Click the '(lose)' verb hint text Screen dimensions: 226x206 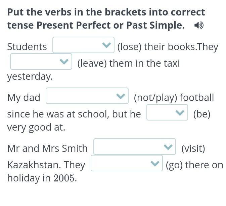pyautogui.click(x=129, y=47)
